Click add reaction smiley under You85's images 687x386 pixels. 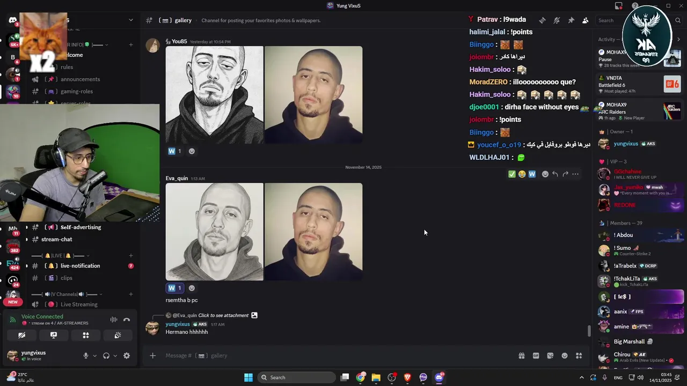point(192,151)
